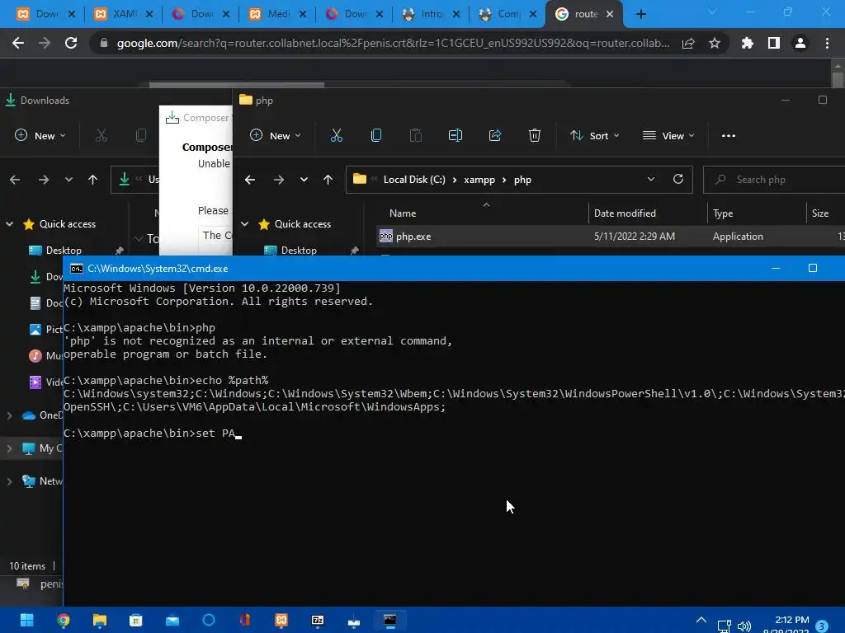The width and height of the screenshot is (845, 633).
Task: Go back in Chrome browser
Action: [x=18, y=43]
